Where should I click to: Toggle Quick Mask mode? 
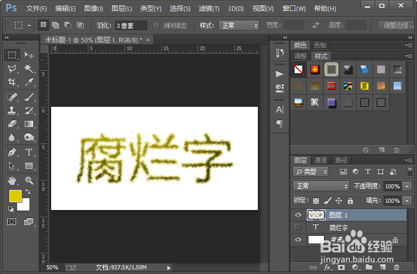coord(12,221)
